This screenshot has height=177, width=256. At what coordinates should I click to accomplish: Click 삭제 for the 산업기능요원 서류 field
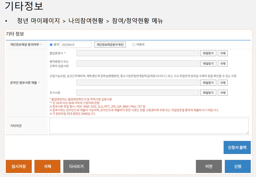[x=223, y=82]
